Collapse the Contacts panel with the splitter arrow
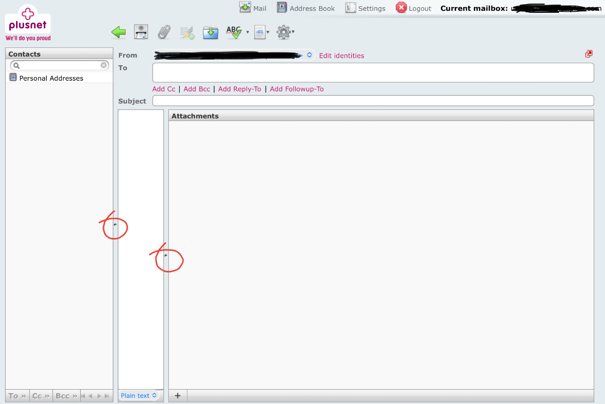Image resolution: width=605 pixels, height=404 pixels. pos(114,224)
